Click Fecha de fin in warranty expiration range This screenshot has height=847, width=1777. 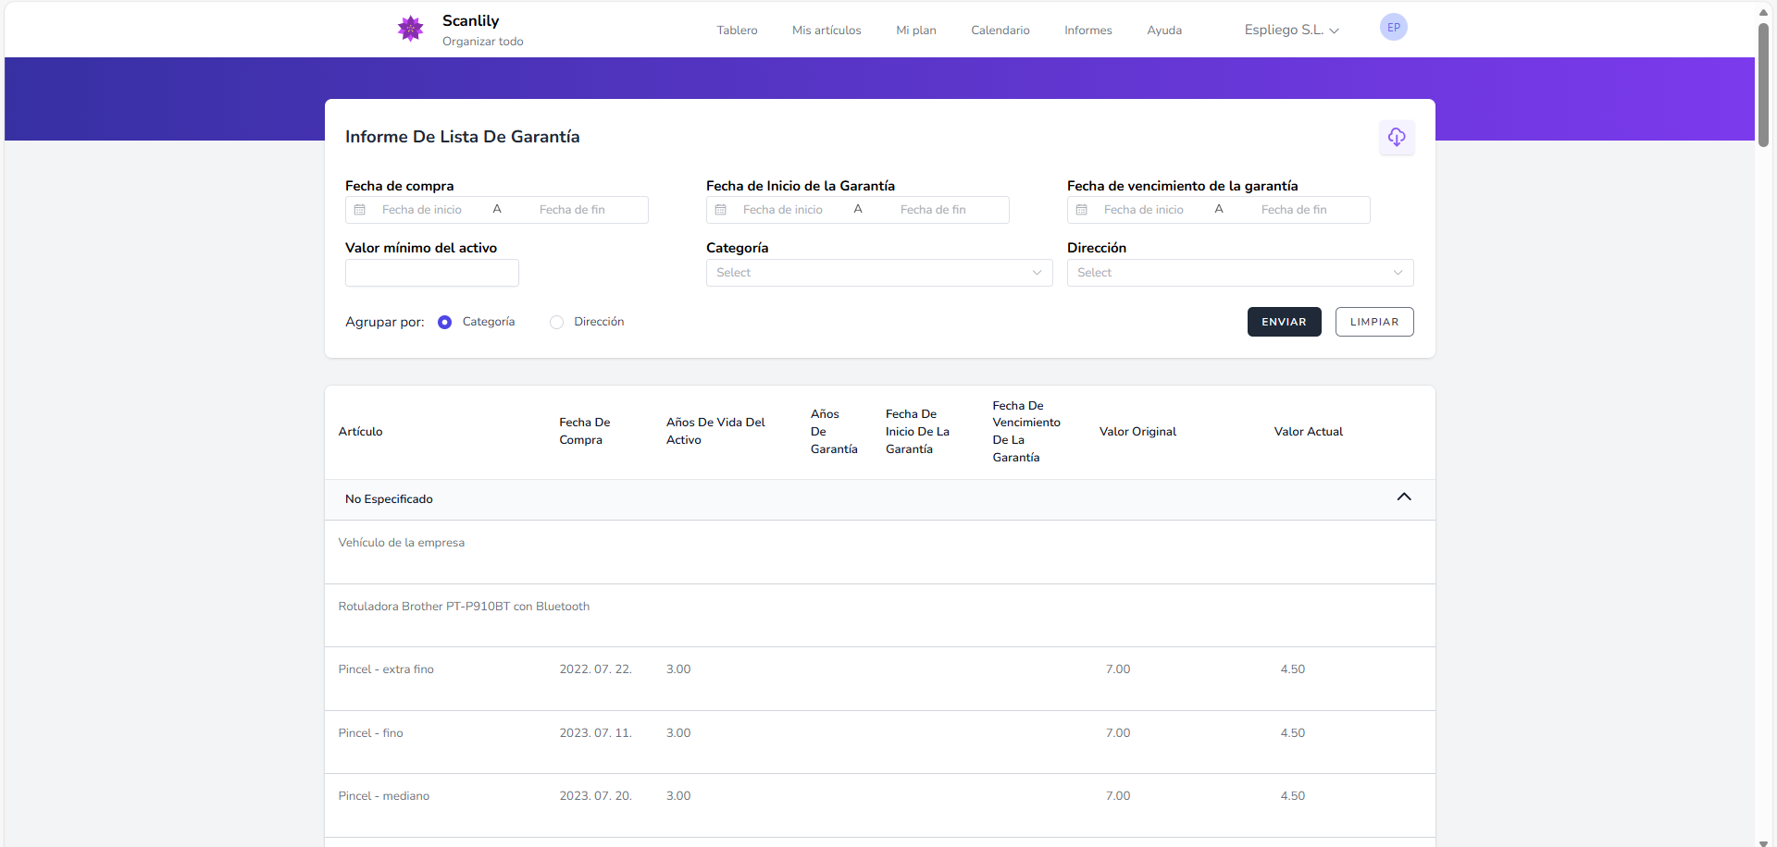point(1293,210)
